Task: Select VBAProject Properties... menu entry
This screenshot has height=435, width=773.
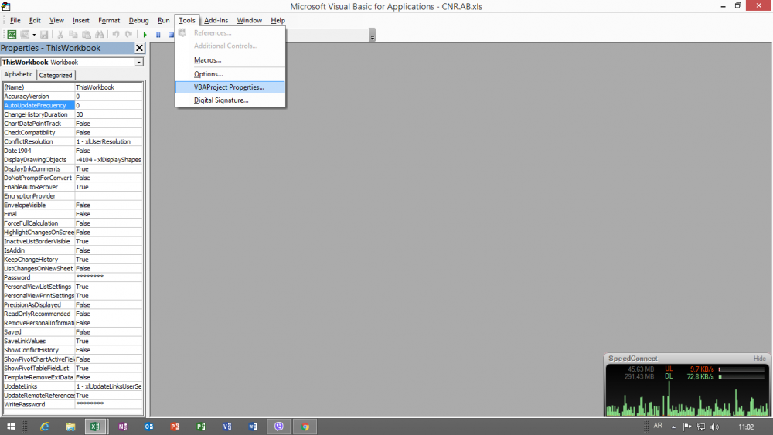Action: pyautogui.click(x=230, y=87)
